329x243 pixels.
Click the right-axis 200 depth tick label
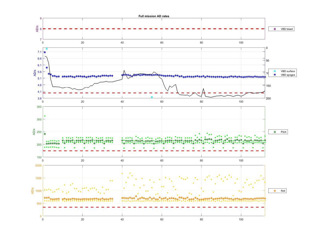pyautogui.click(x=268, y=99)
